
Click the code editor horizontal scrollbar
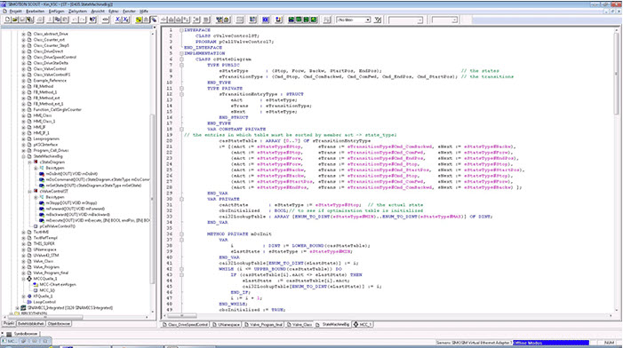point(182,316)
